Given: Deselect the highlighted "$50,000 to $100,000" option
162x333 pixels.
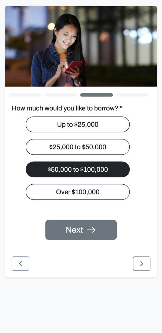Looking at the screenshot, I should click(78, 169).
